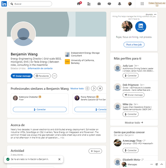This screenshot has width=166, height=168.
Task: Click Mike Liu's avatar thumbnail
Action: tap(117, 106)
